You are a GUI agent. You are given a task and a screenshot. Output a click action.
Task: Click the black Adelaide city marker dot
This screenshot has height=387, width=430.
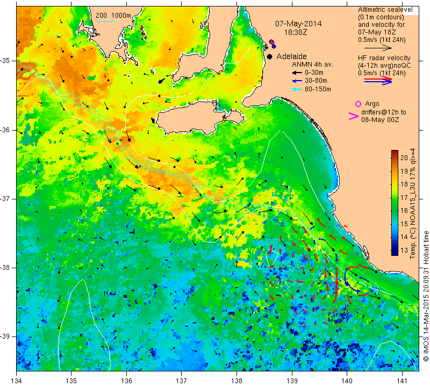[x=270, y=56]
